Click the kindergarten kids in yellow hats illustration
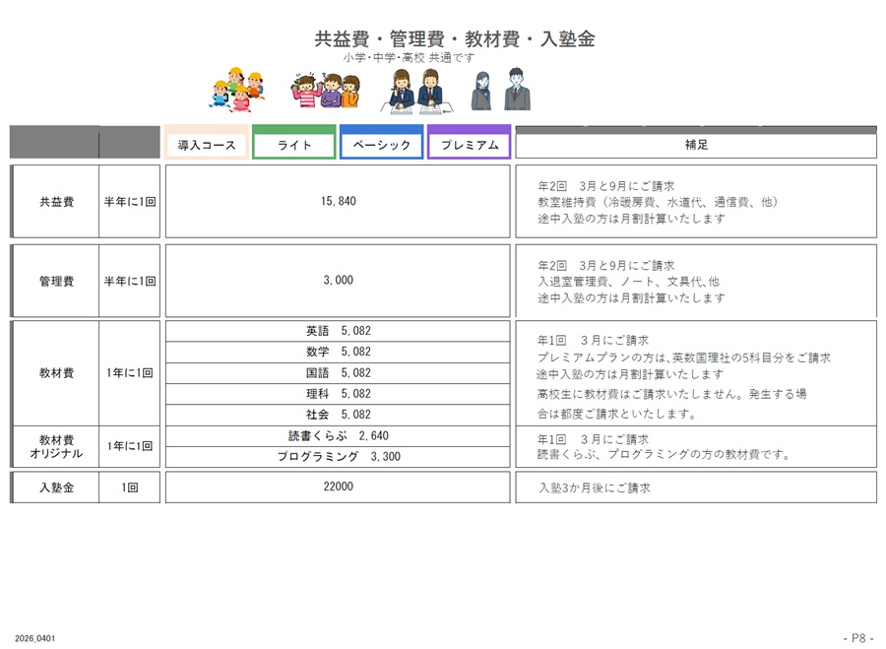Screen dimensions: 886x649 (x=236, y=90)
